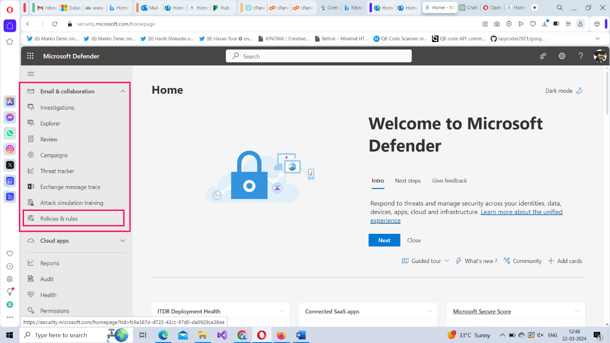Open the Threat tracker page
This screenshot has height=343, width=610.
point(57,171)
